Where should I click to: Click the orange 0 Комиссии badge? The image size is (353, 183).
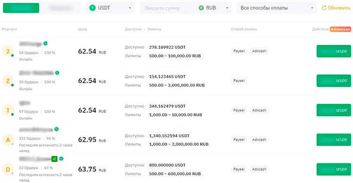pos(340,29)
